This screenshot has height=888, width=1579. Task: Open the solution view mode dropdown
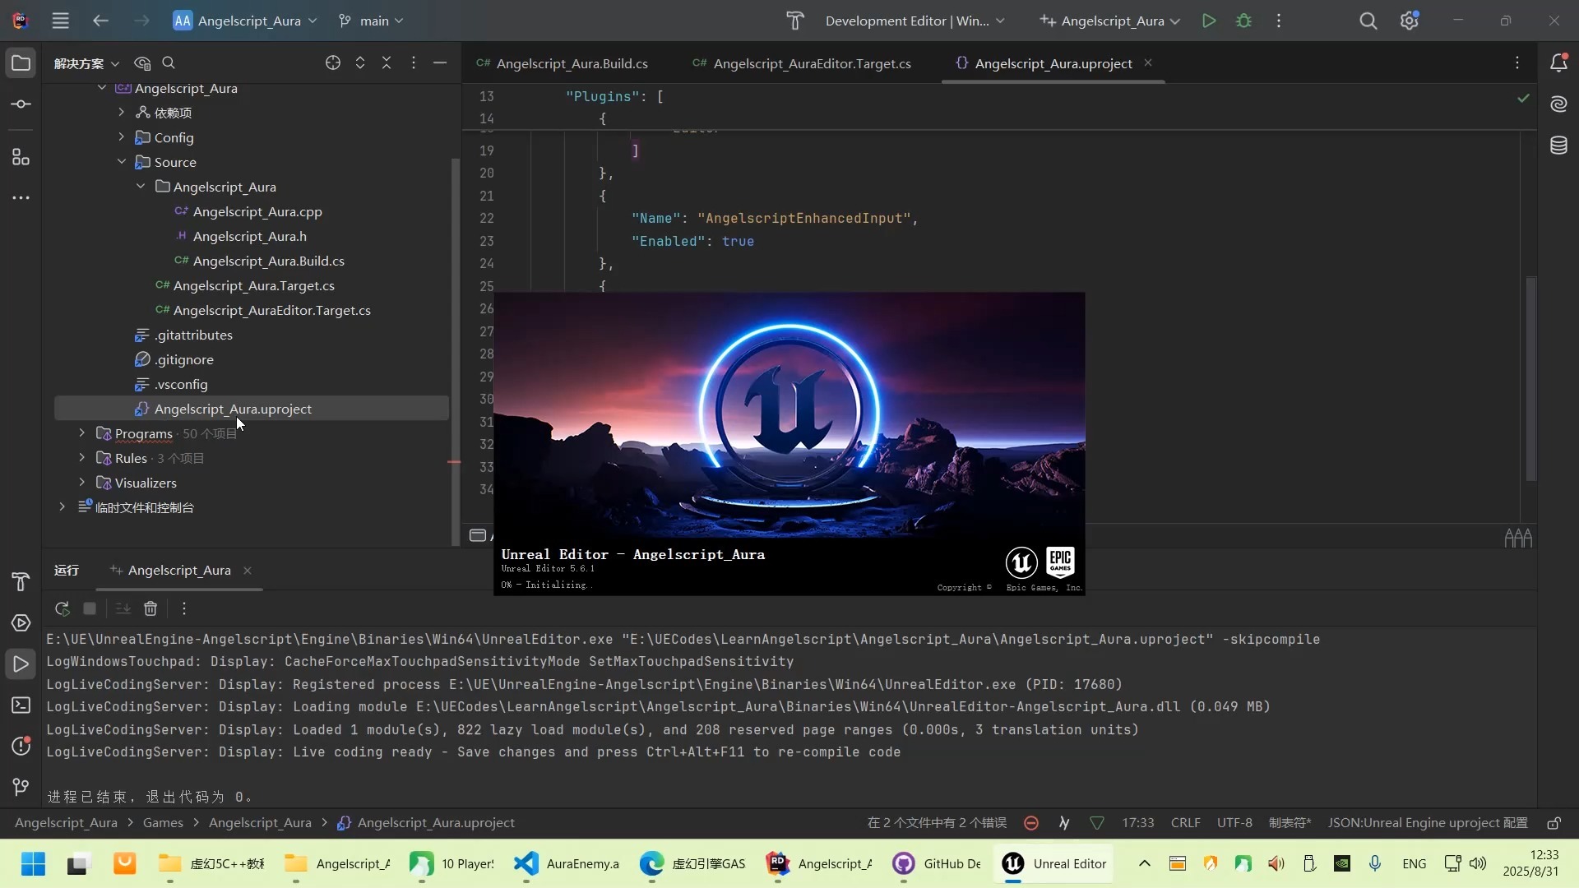(x=86, y=63)
